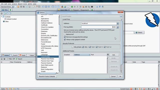Screen dimensions: 160x90
Task: Enable the SSLv2Hello protocol checkbox
Action: pyautogui.click(x=72, y=47)
